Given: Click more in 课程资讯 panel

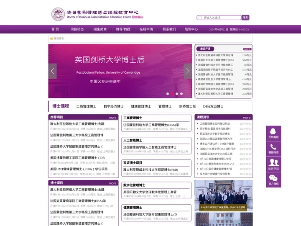Looking at the screenshot, I should click(247, 118).
